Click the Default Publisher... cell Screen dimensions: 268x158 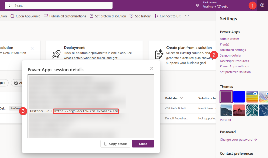coord(177,118)
